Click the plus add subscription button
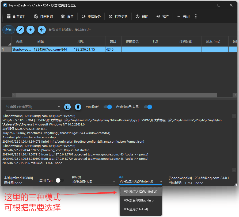Image resolution: width=239 pixels, height=217 pixels. click(31, 30)
